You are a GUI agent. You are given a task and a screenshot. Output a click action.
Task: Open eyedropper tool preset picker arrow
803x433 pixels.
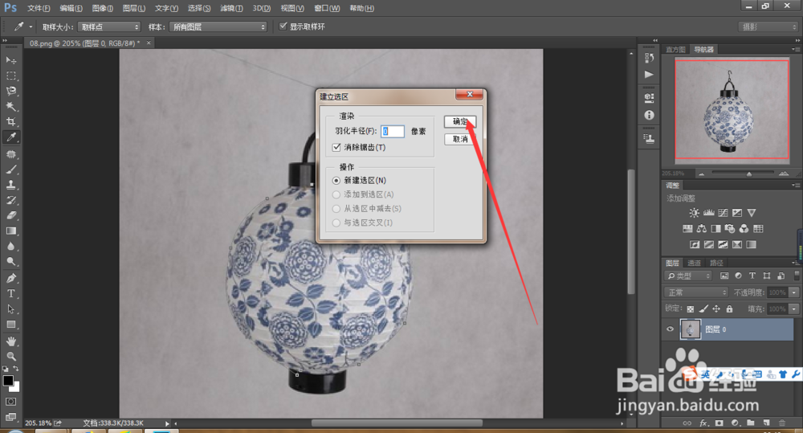click(x=31, y=27)
